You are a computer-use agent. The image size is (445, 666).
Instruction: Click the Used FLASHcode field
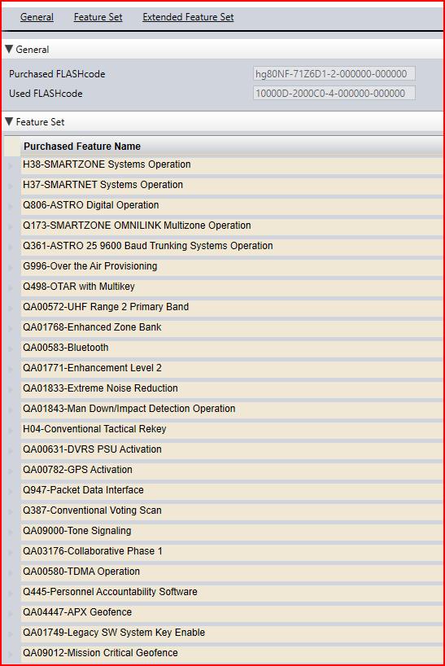pyautogui.click(x=334, y=93)
